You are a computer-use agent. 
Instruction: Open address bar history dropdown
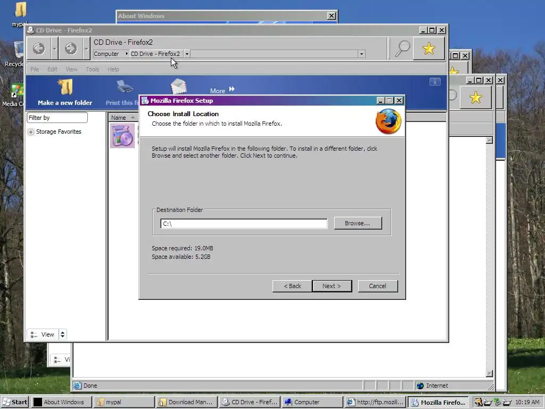(x=361, y=54)
